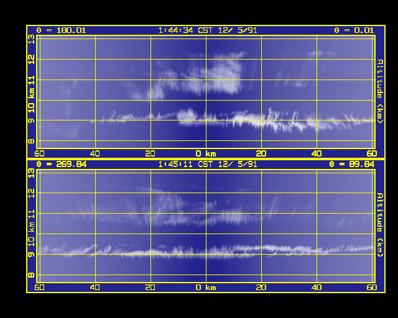Click the 40 distance tick on the θ = 0.01 side
398x318 pixels.
[x=317, y=153]
